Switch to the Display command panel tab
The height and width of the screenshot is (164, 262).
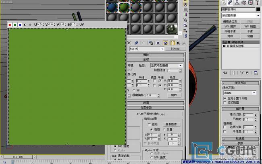click(x=251, y=3)
